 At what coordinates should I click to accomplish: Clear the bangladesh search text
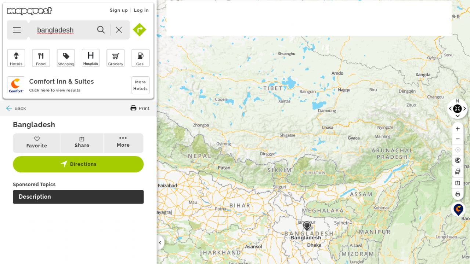coord(119,30)
